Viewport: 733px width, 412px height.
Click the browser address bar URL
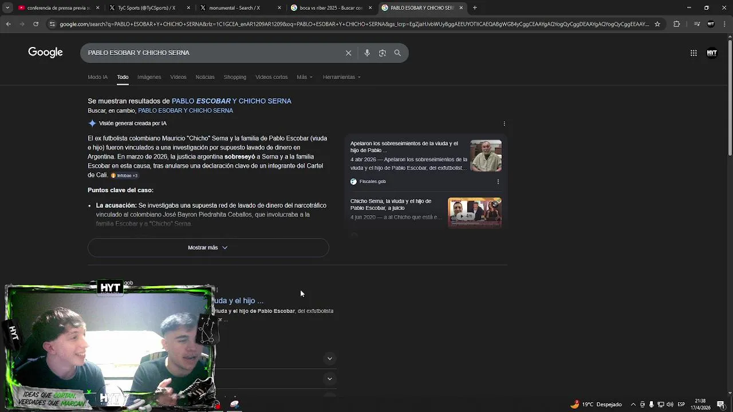(354, 24)
